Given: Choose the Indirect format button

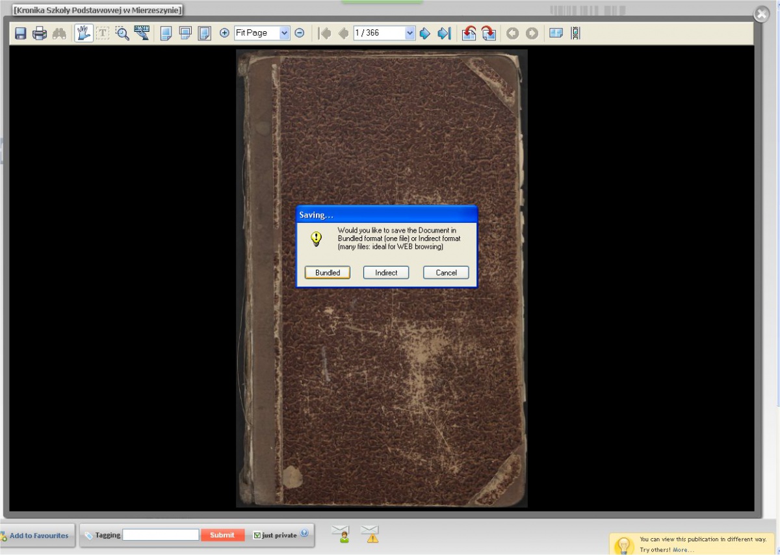Looking at the screenshot, I should (386, 273).
